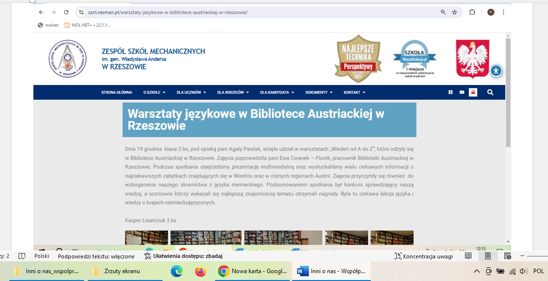This screenshot has width=548, height=281.
Task: Toggle Podpowiedzi tekstu setting in status bar
Action: [96, 256]
